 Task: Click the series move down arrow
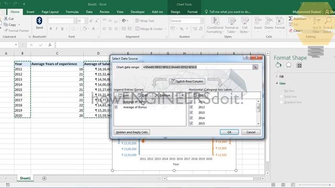[183, 95]
